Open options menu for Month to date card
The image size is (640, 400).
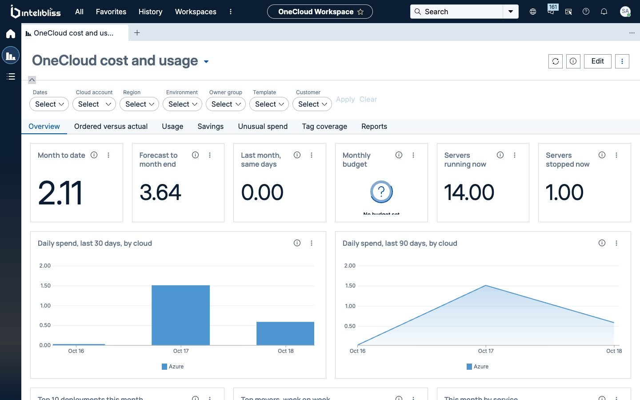click(108, 155)
